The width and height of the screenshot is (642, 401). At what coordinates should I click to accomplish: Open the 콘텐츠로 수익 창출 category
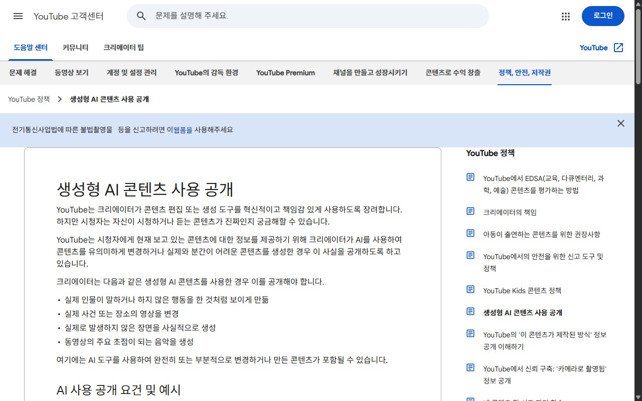453,73
